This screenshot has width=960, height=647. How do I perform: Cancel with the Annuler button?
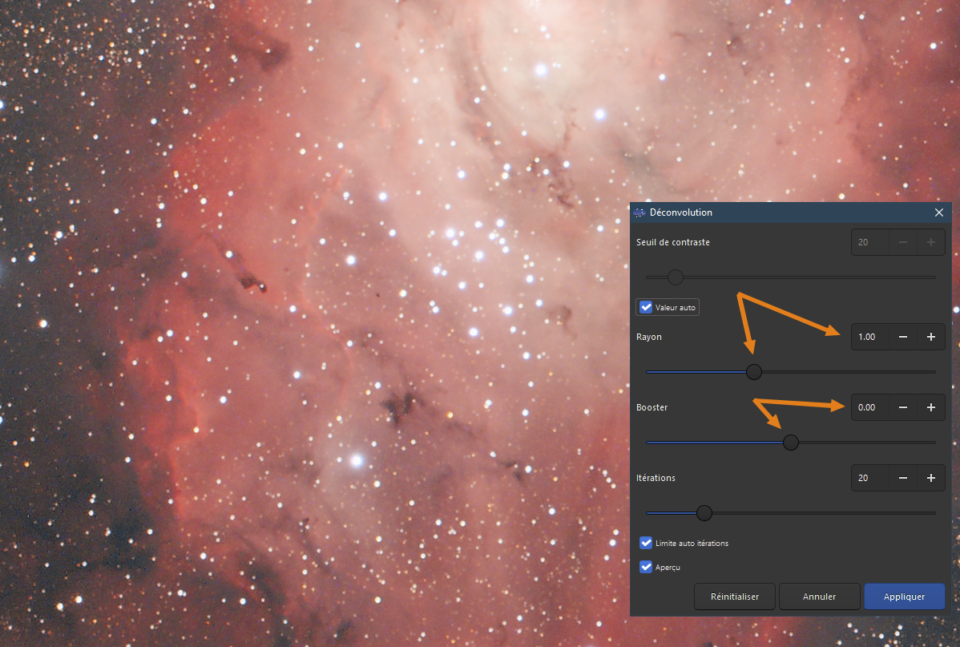click(x=819, y=596)
